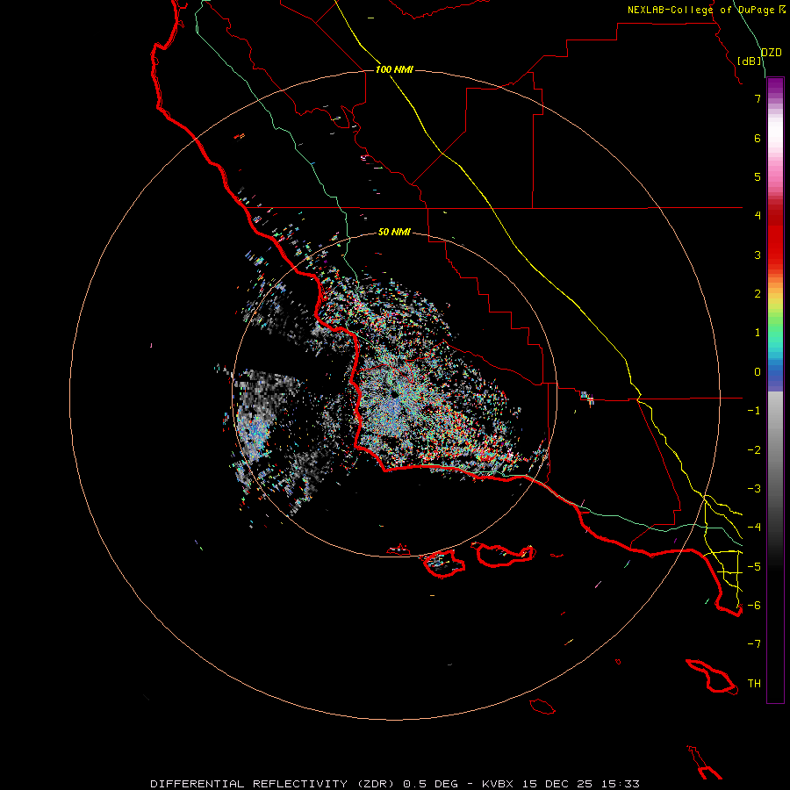Click the positive 3 tick on the dB scale
This screenshot has width=790, height=790.
click(758, 255)
